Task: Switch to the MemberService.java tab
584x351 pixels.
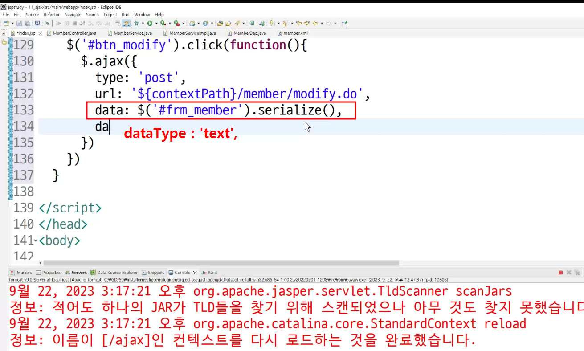Action: point(130,33)
